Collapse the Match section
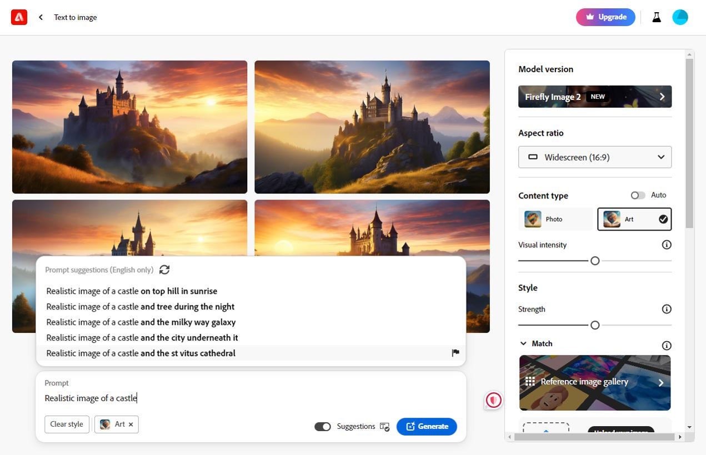Image resolution: width=706 pixels, height=455 pixels. coord(523,343)
